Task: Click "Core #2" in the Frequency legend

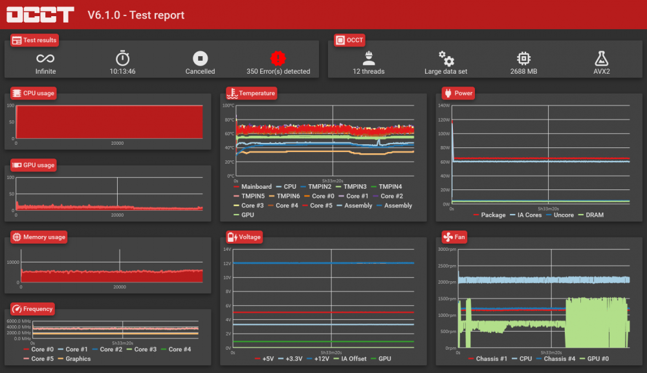Action: (111, 350)
